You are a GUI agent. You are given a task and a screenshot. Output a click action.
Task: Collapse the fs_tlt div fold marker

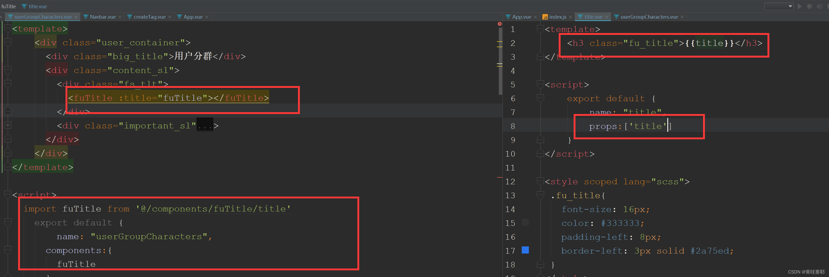click(8, 84)
